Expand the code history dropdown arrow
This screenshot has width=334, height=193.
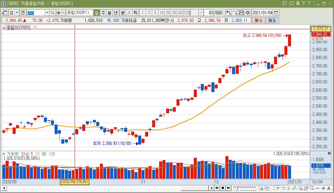click(47, 13)
